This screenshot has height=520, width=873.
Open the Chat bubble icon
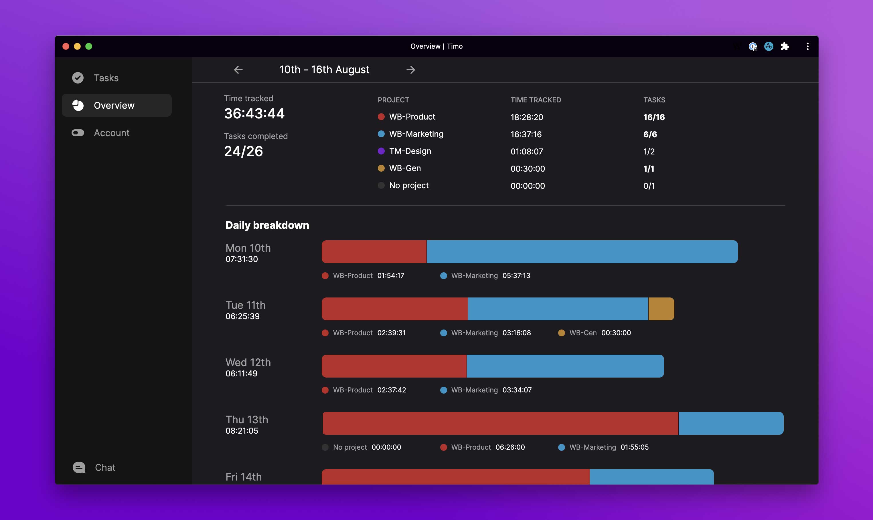pyautogui.click(x=79, y=467)
